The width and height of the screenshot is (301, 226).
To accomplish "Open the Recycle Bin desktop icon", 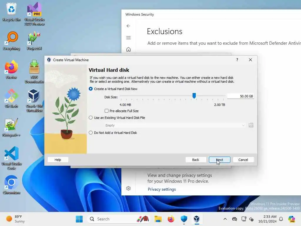I will click(11, 11).
